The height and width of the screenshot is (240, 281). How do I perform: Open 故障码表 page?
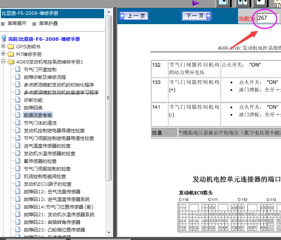[33, 108]
